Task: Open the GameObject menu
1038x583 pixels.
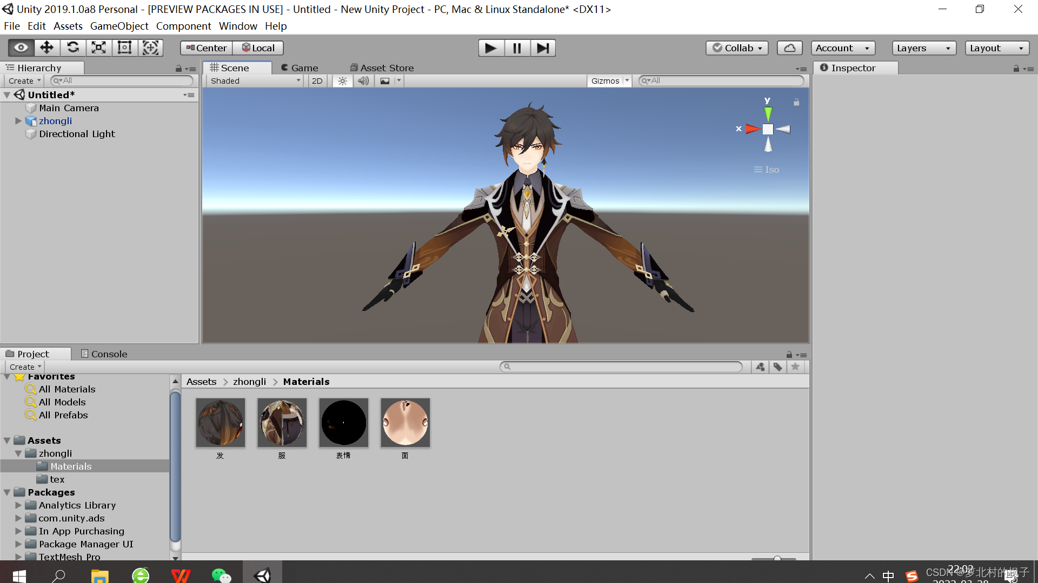Action: (x=119, y=26)
